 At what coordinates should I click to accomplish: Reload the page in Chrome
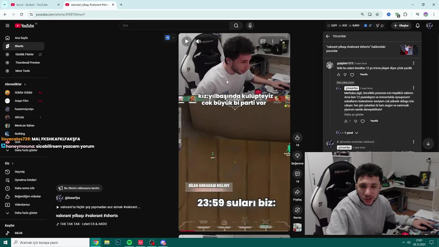pyautogui.click(x=21, y=14)
